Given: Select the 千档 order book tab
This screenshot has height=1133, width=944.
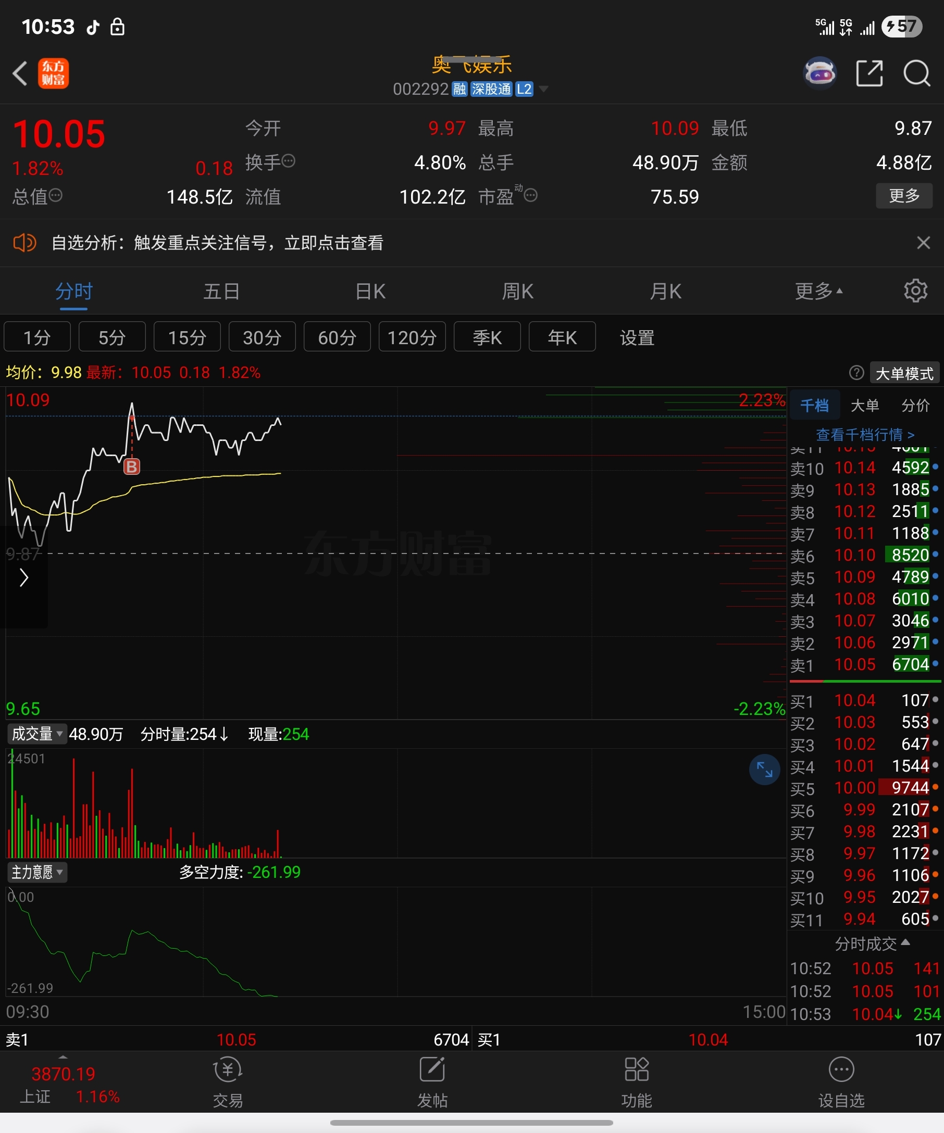Looking at the screenshot, I should pos(814,405).
